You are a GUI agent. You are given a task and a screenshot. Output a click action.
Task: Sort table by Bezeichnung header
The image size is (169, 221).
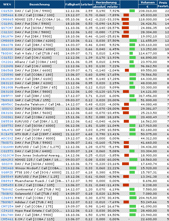(x=40, y=4)
